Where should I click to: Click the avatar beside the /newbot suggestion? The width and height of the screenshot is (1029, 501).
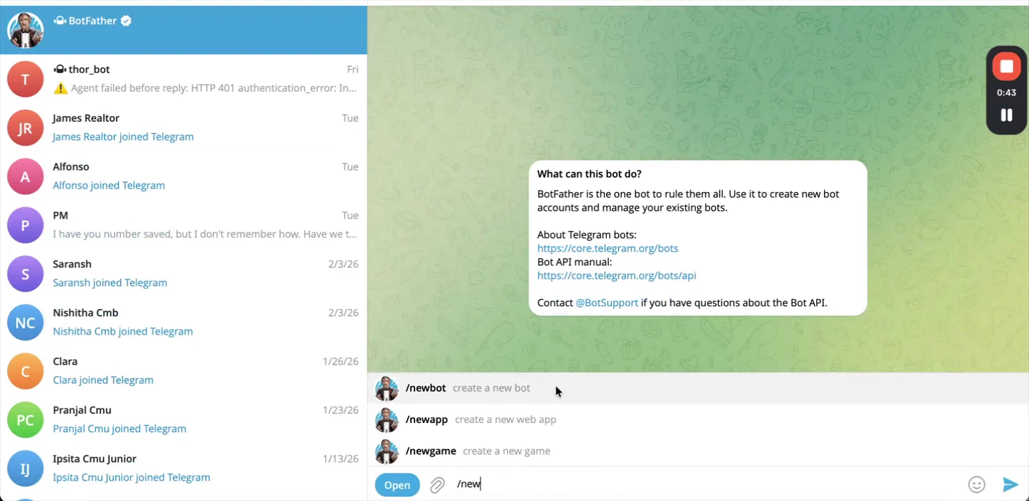pyautogui.click(x=387, y=388)
